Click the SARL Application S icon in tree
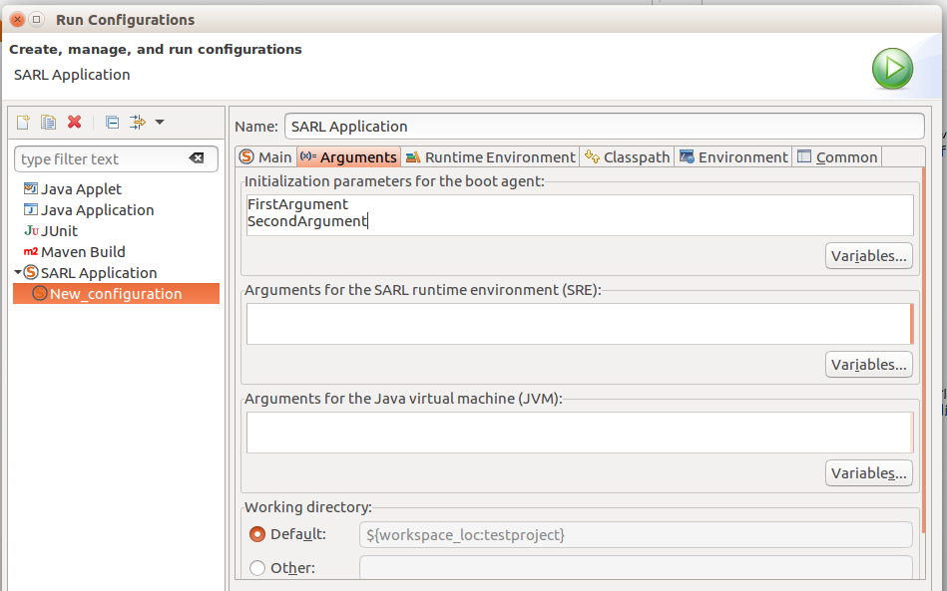Screen dimensions: 947x591 click(31, 273)
